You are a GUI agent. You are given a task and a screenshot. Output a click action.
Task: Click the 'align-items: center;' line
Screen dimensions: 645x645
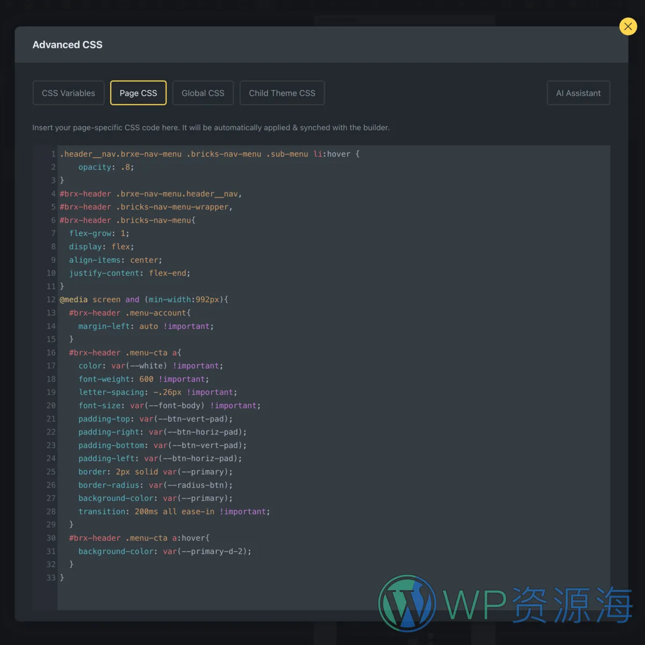(116, 260)
